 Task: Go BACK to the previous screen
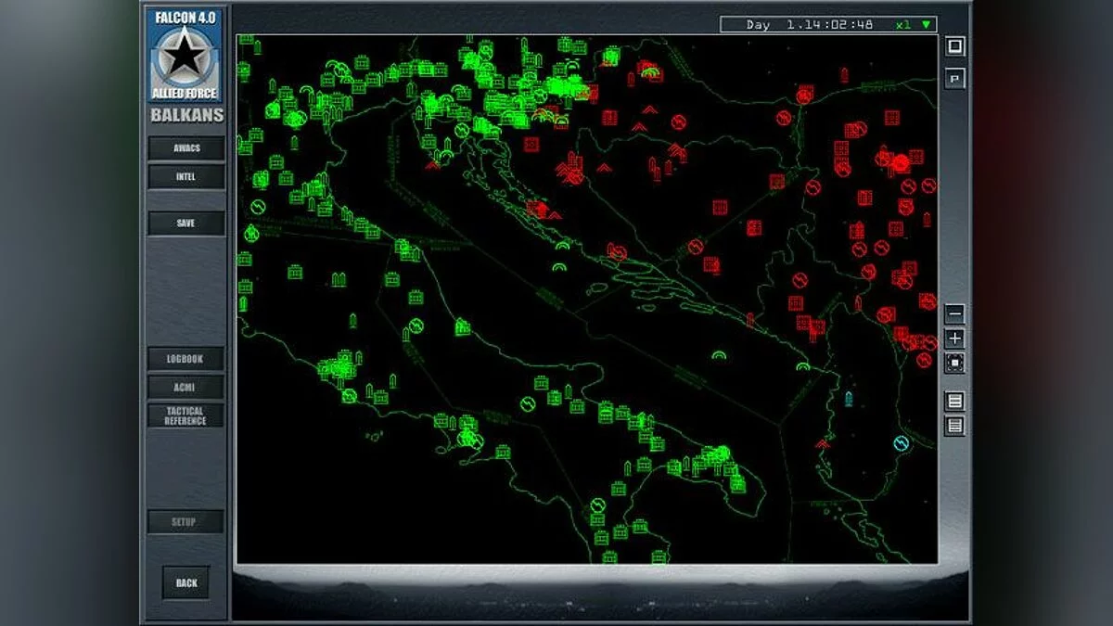[186, 583]
